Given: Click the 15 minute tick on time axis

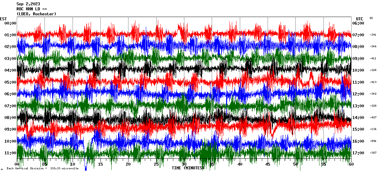Looking at the screenshot, I should tap(100, 164).
